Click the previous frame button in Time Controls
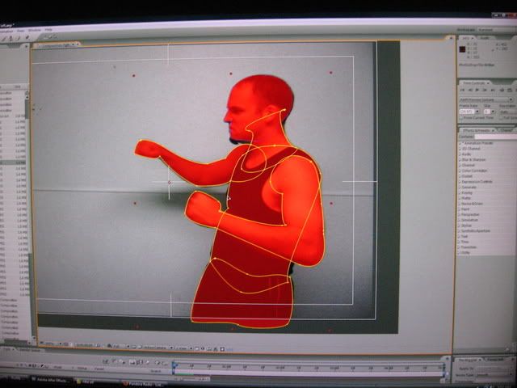 pos(470,90)
